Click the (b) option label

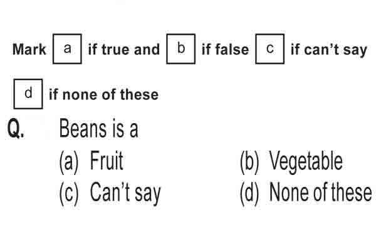pyautogui.click(x=249, y=162)
